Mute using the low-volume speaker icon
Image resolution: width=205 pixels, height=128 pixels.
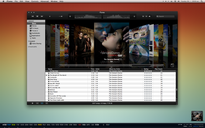(x=50, y=16)
